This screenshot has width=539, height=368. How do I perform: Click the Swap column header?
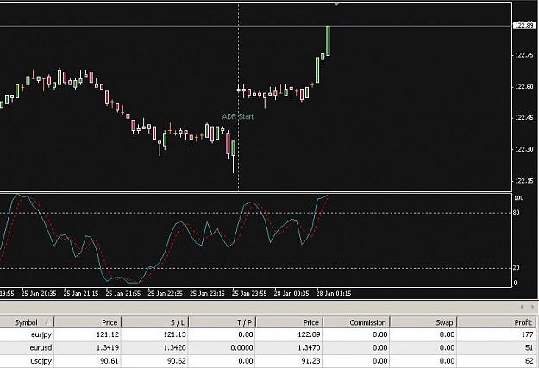tap(423, 322)
